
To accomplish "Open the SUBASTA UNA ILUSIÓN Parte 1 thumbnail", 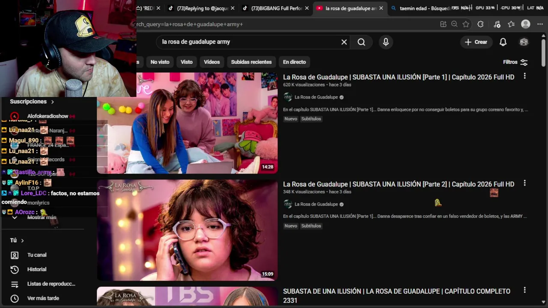I will (x=187, y=123).
